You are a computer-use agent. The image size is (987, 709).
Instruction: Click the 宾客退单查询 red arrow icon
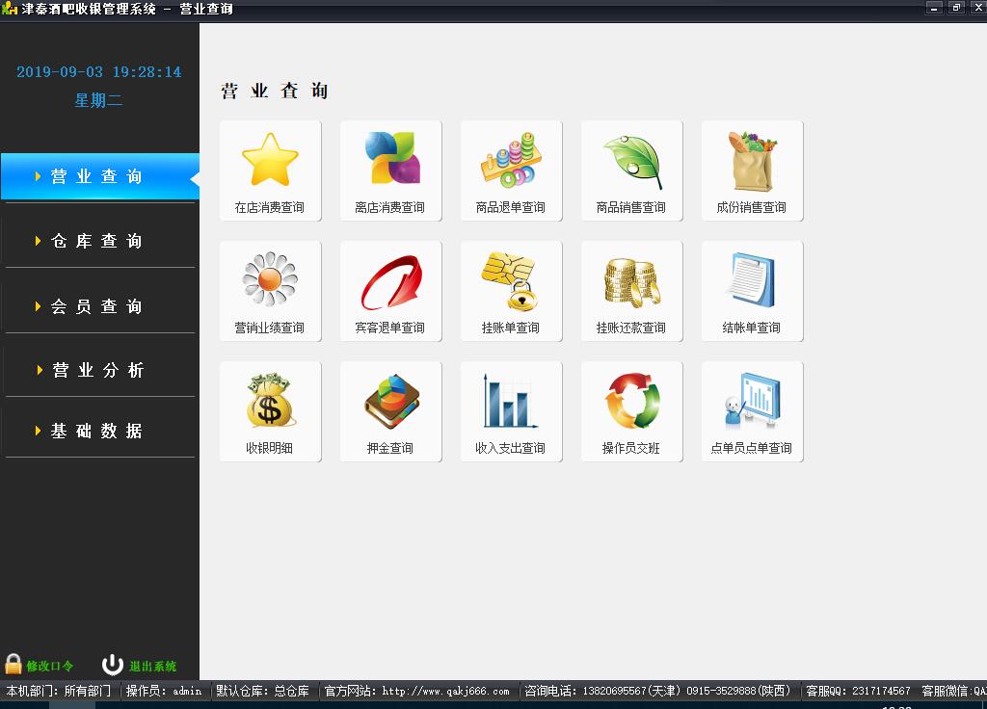click(390, 281)
